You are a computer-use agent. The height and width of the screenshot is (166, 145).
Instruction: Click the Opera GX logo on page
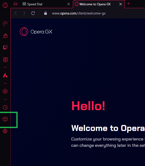point(36,32)
